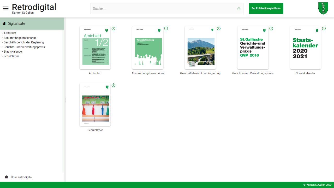Click the Amtsblatt caption under cover
Screen dimensions: 334x188
point(95,73)
